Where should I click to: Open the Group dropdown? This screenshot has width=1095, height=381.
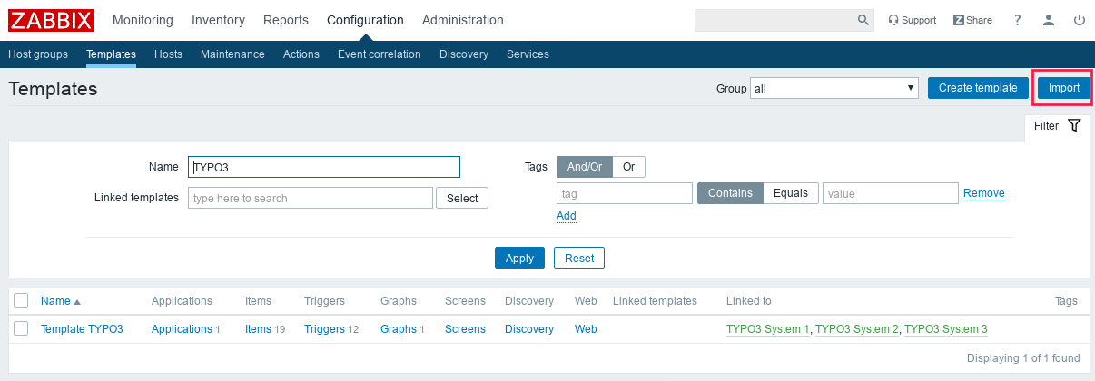point(834,88)
